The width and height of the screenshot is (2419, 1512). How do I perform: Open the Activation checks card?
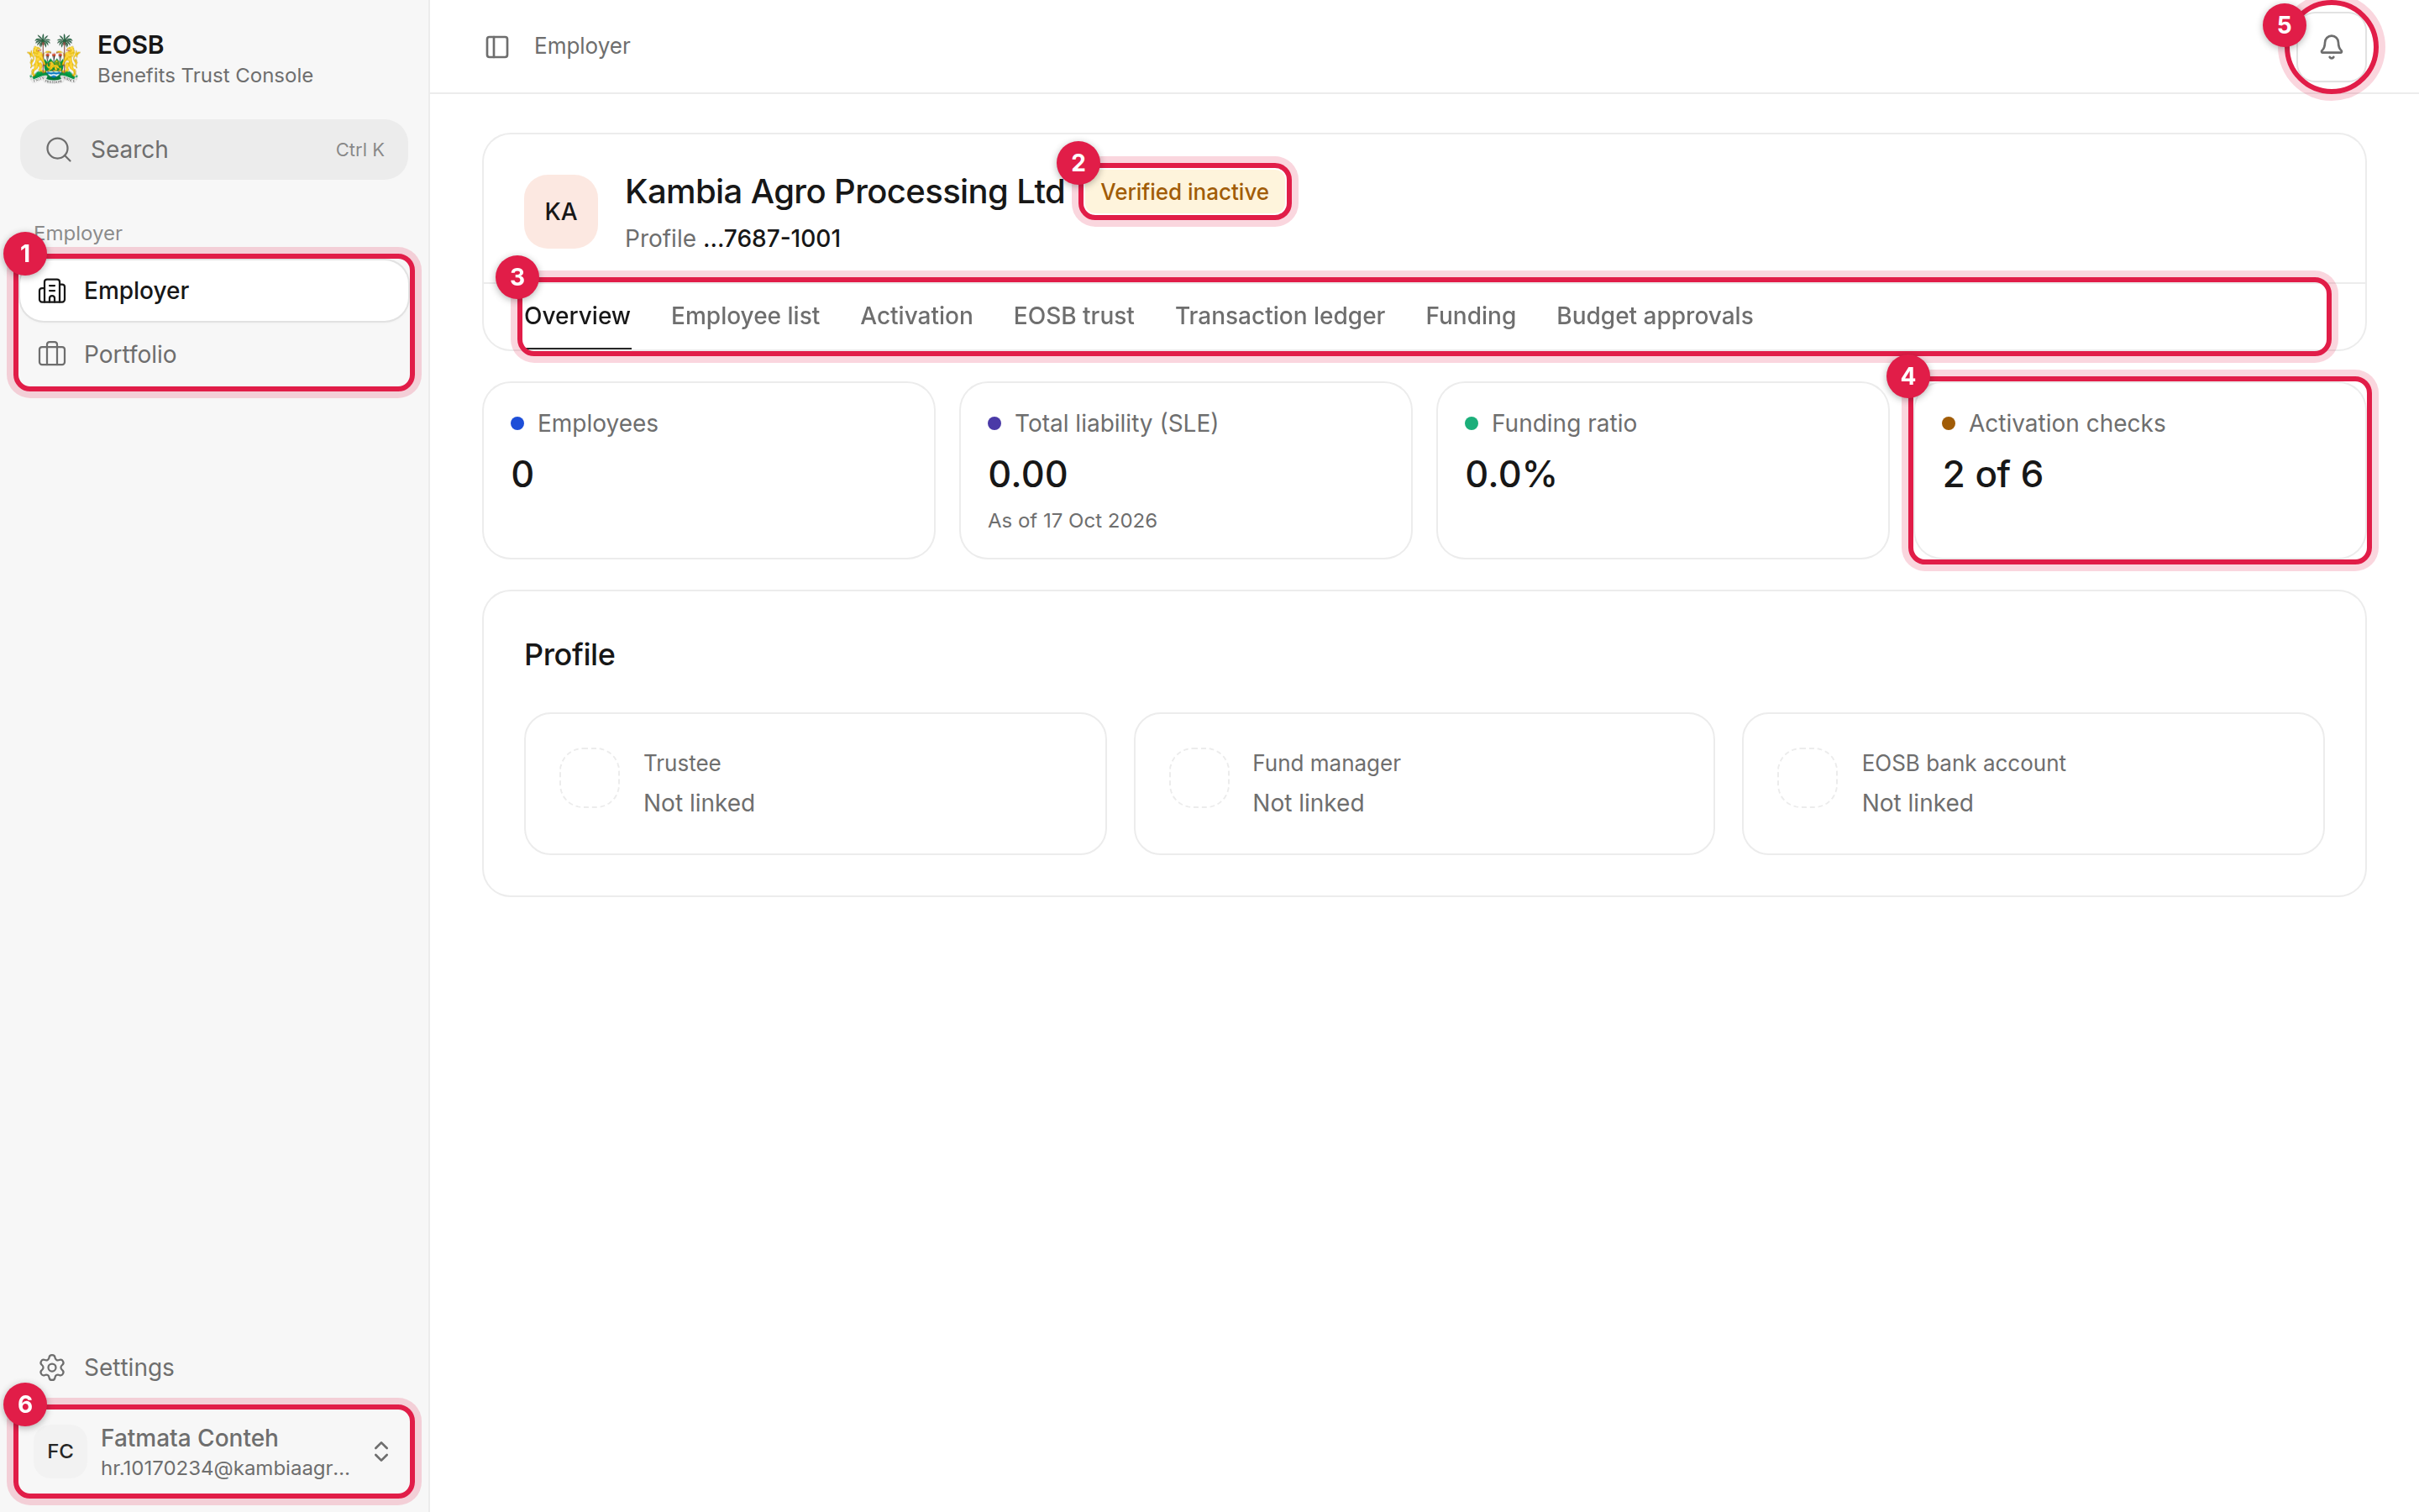point(2139,470)
